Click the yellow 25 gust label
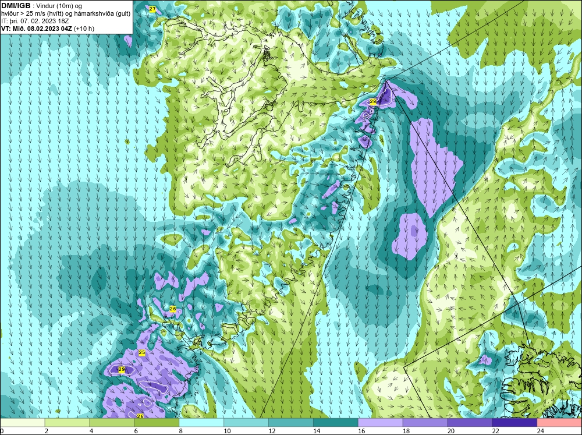The height and width of the screenshot is (435, 582). [x=142, y=352]
